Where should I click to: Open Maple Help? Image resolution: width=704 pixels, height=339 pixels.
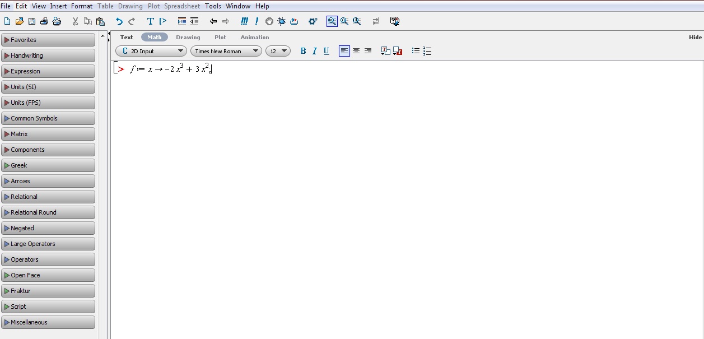(x=395, y=21)
